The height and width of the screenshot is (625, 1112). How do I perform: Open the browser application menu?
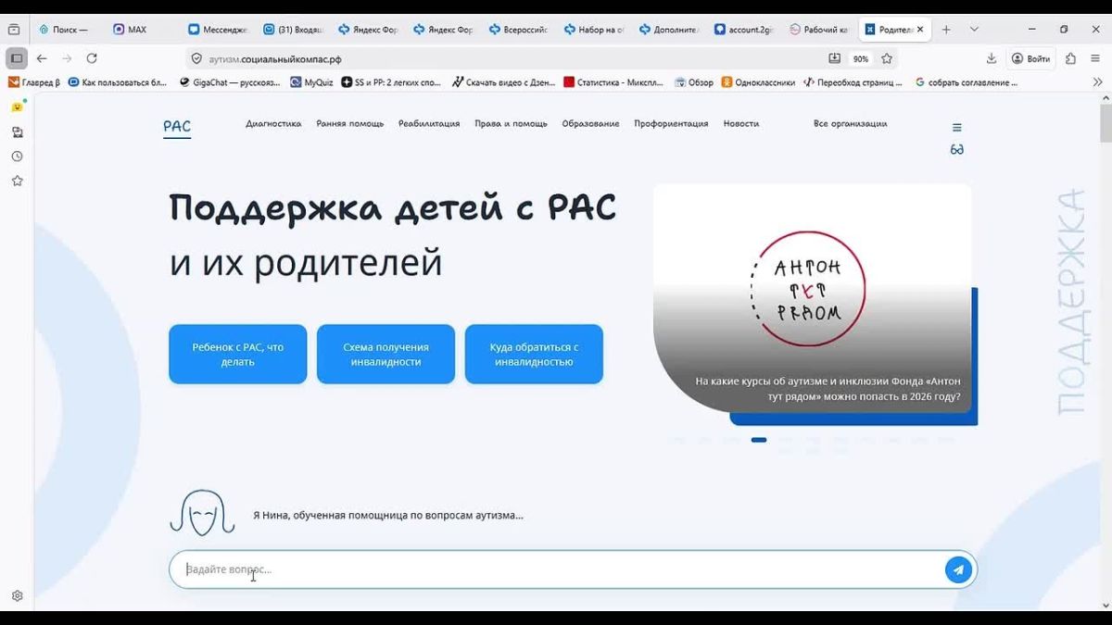[x=1096, y=58]
